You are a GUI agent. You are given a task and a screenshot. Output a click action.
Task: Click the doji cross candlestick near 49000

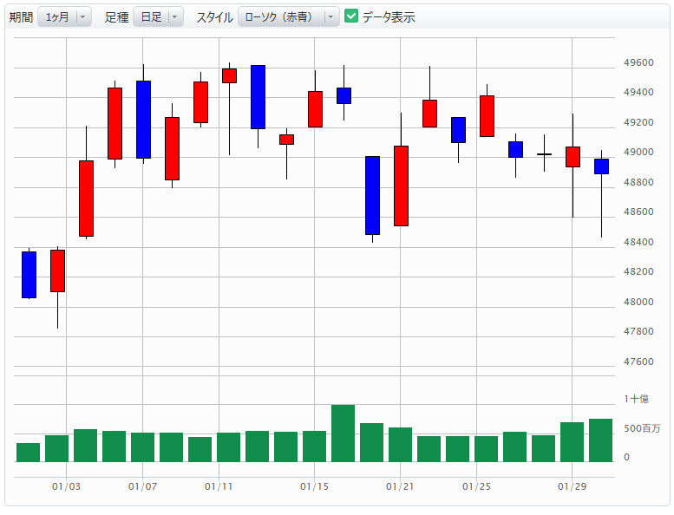[x=544, y=154]
